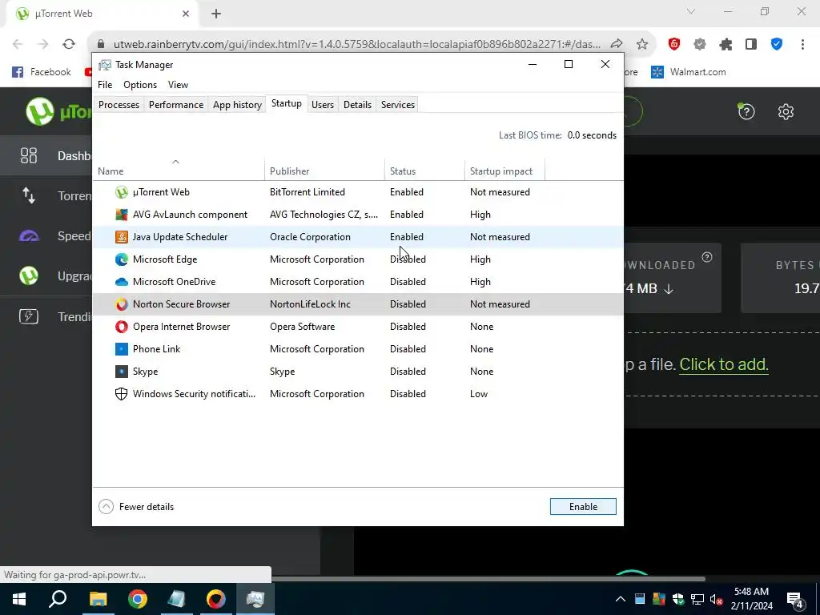
Task: Collapse Task Manager with Fewer details
Action: tap(136, 507)
